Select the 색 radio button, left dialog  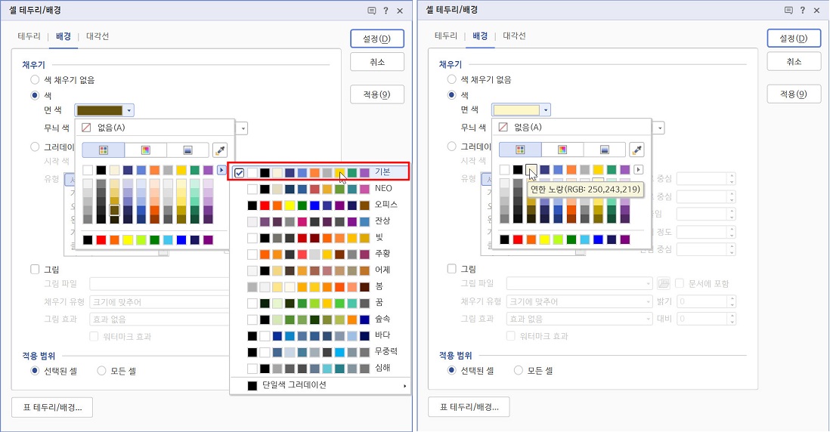(x=35, y=95)
